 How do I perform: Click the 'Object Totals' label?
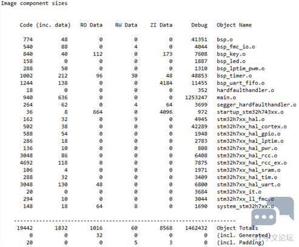click(237, 228)
